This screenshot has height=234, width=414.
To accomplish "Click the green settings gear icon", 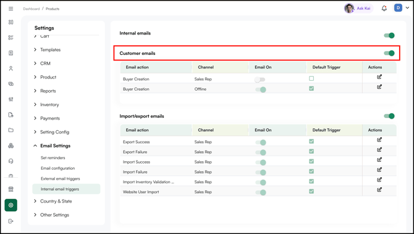I will 11,205.
